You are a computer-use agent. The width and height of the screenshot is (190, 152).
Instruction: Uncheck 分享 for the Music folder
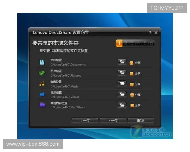132,84
